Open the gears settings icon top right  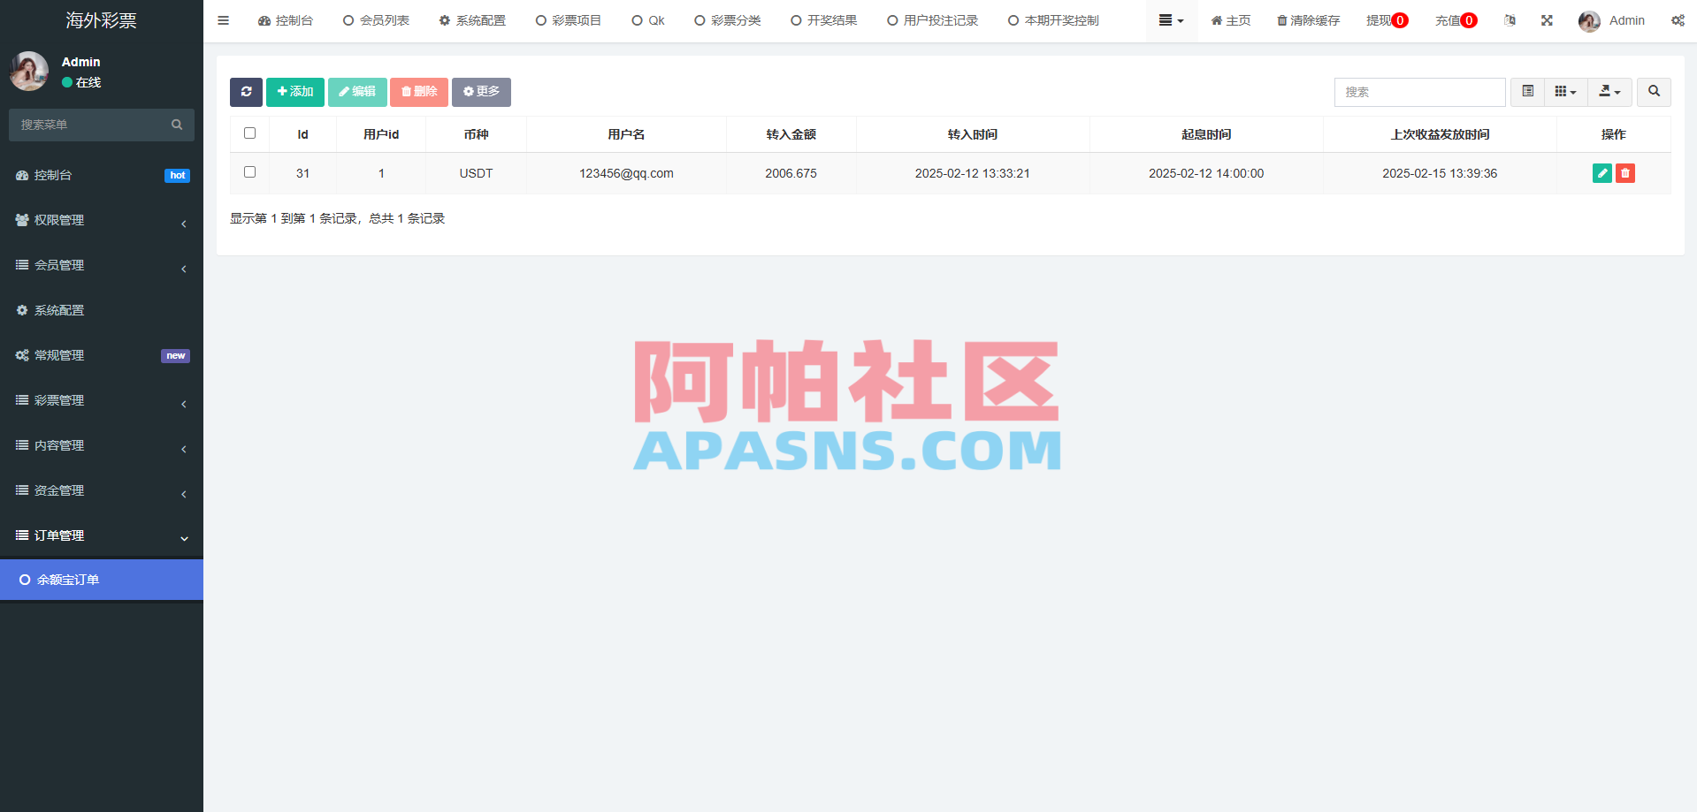1678,20
